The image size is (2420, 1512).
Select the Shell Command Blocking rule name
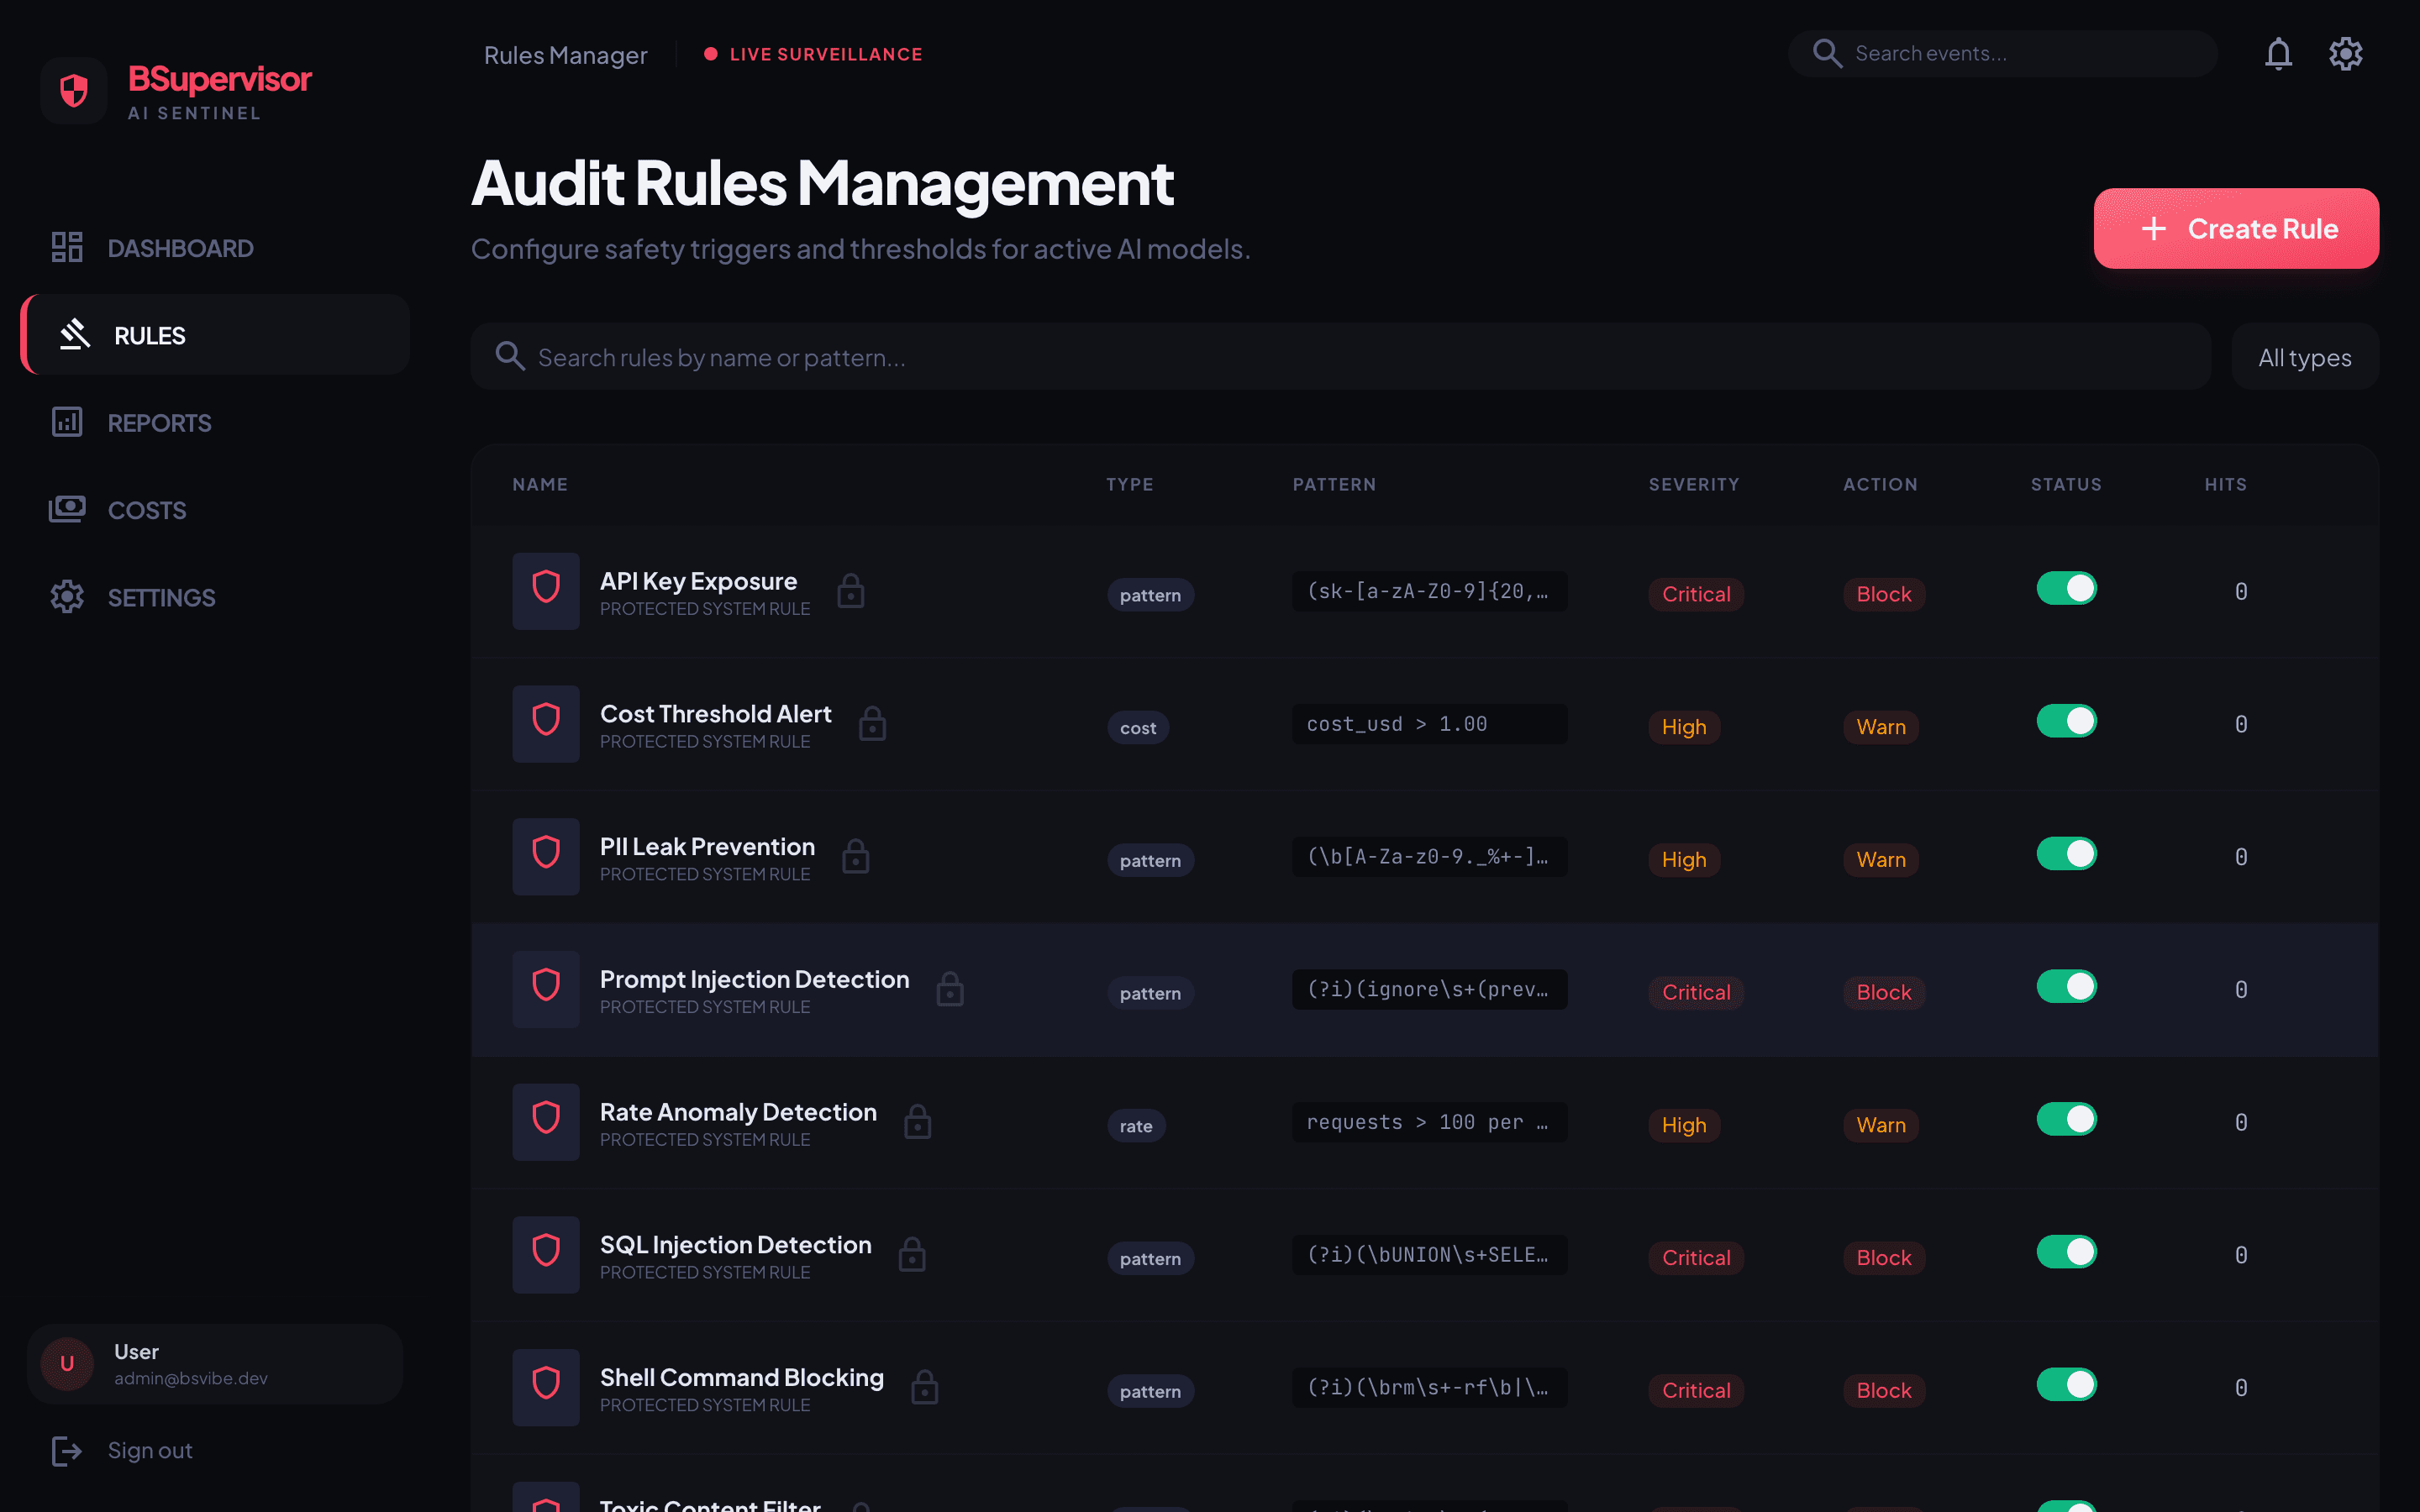click(x=742, y=1377)
